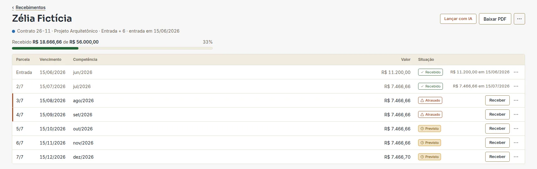Open ellipsis menu for parcela 7/7
The image size is (537, 169).
(x=516, y=157)
